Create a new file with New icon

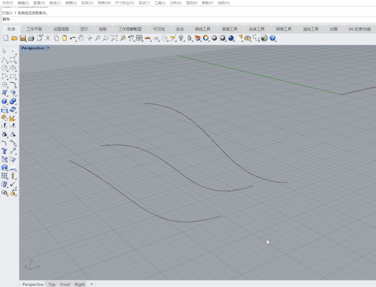6,38
